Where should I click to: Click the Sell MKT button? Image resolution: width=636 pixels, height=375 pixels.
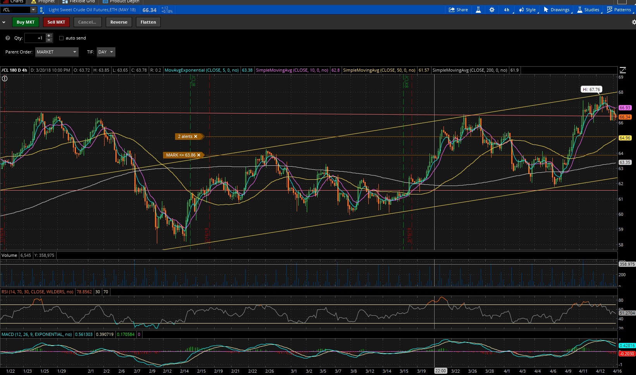[56, 22]
